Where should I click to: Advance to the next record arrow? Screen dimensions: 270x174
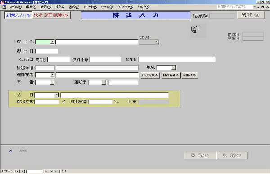(x=46, y=171)
